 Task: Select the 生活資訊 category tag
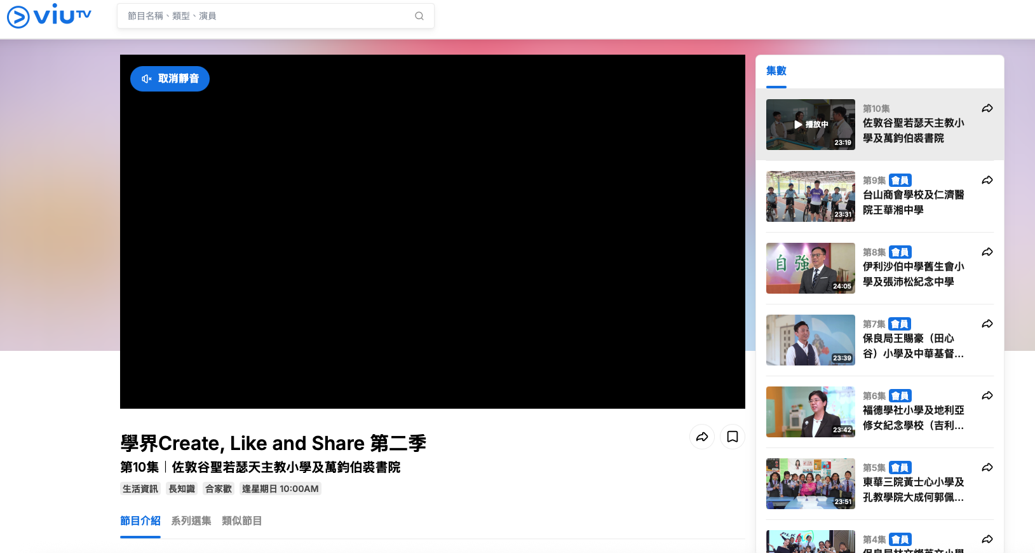[140, 489]
